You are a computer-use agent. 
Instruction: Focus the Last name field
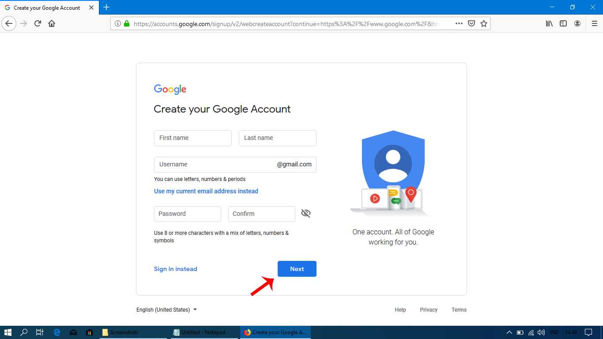pos(278,138)
